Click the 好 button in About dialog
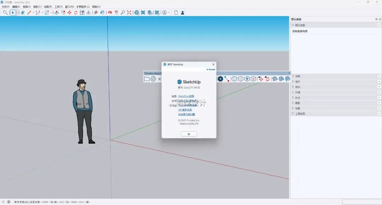This screenshot has height=205, width=382. point(189,134)
